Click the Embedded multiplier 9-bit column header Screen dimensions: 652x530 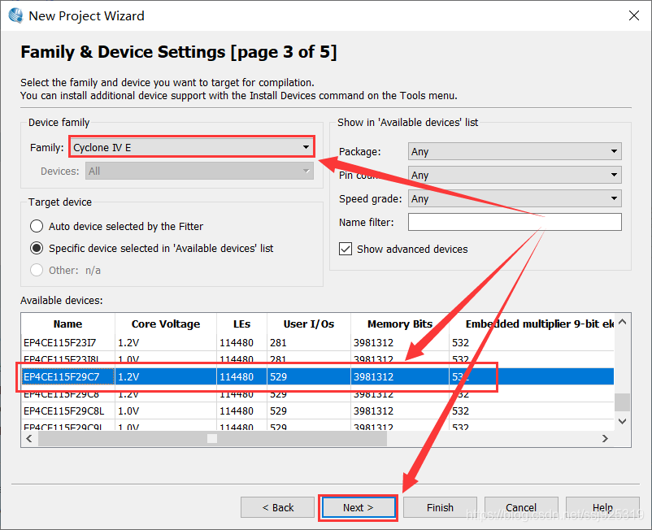click(532, 324)
